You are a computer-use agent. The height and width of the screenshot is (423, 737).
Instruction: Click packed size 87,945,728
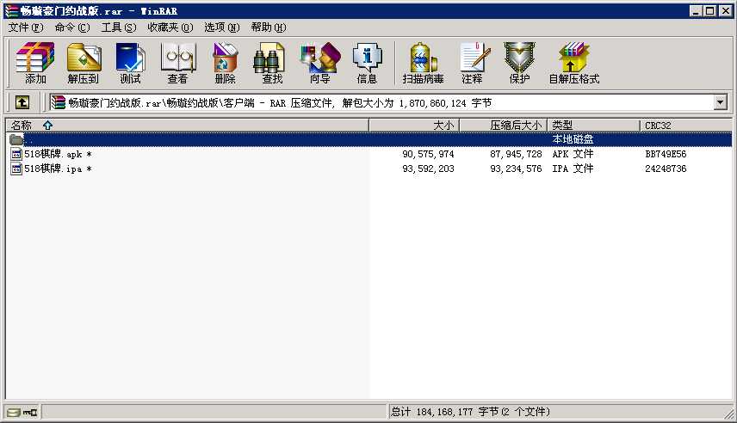point(516,154)
